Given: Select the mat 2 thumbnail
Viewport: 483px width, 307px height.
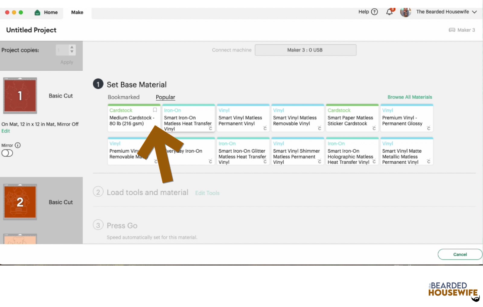Looking at the screenshot, I should [20, 202].
